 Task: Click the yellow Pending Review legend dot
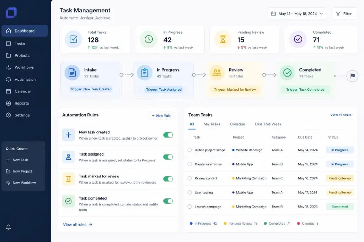pyautogui.click(x=225, y=224)
